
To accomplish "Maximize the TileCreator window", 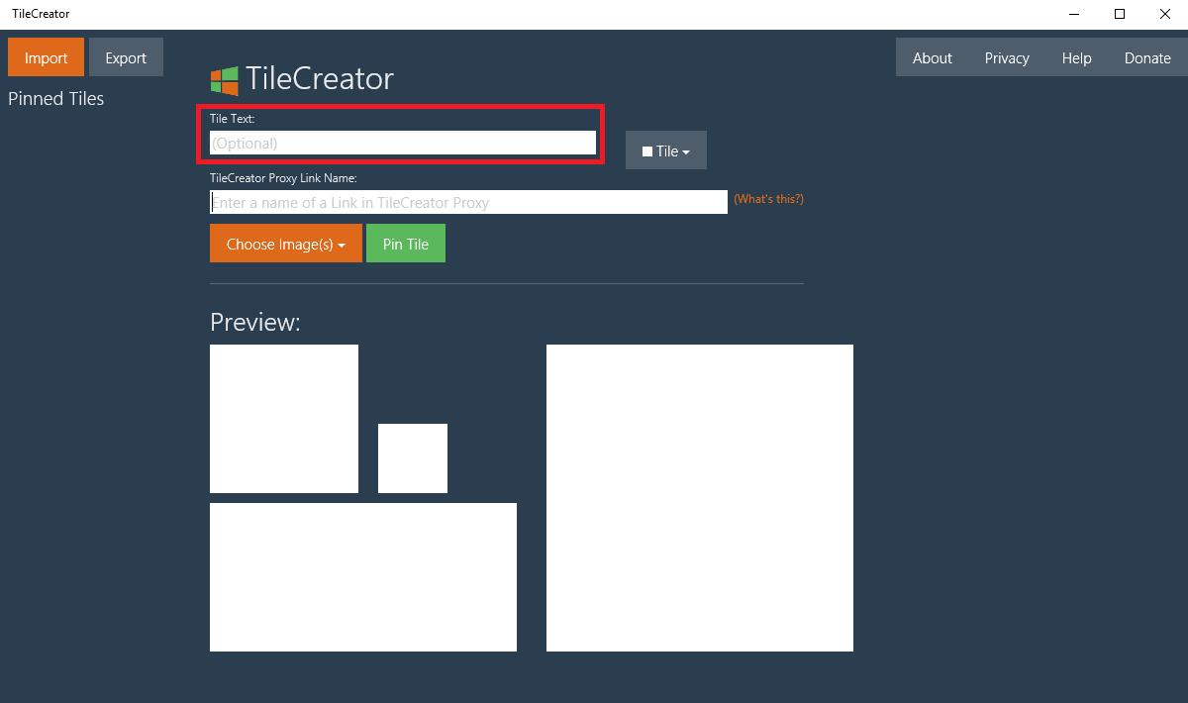I will (x=1120, y=14).
